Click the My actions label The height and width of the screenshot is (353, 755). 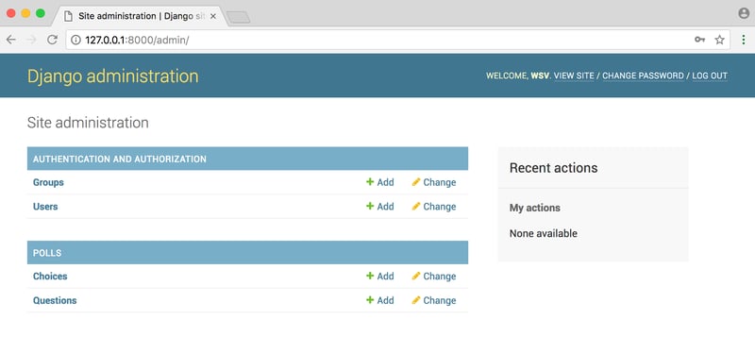[534, 208]
